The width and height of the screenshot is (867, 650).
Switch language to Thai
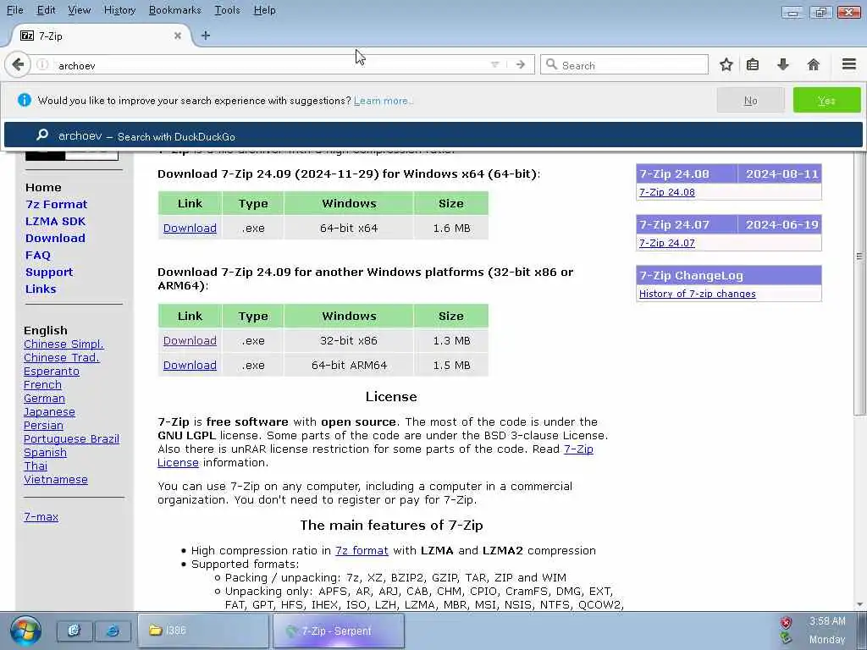click(36, 466)
